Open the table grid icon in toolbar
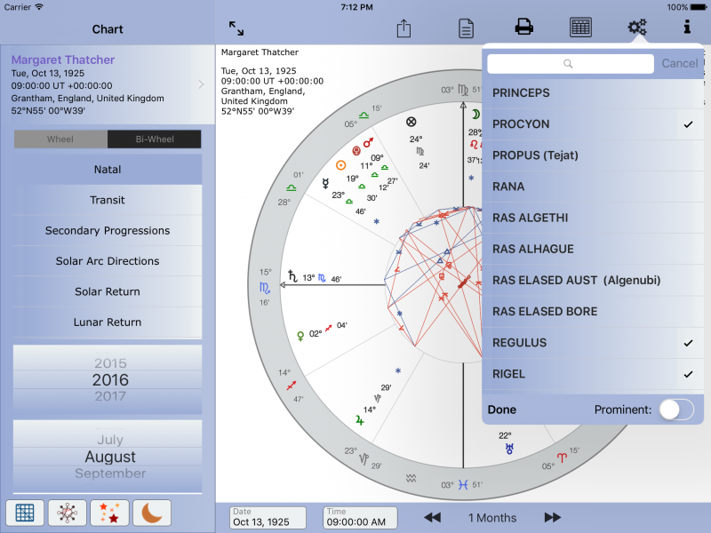The width and height of the screenshot is (711, 533). [580, 28]
